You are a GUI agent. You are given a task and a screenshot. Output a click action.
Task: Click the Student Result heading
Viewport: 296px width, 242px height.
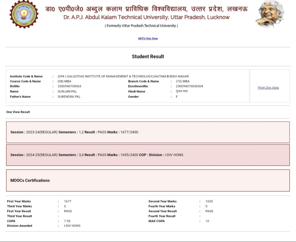[x=148, y=56]
